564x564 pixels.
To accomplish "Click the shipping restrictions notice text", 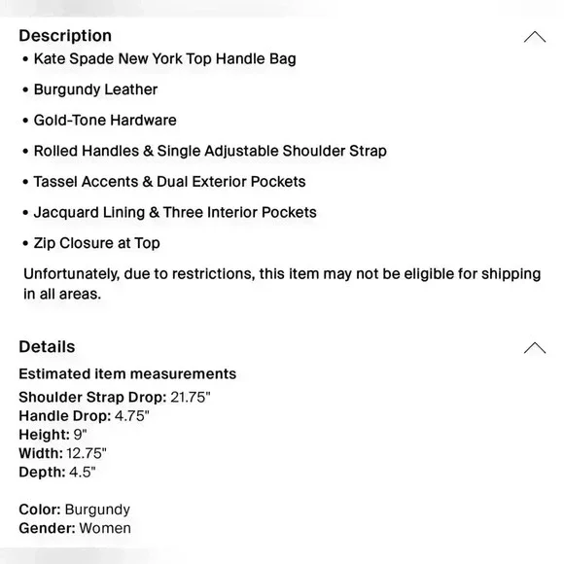I will (282, 284).
